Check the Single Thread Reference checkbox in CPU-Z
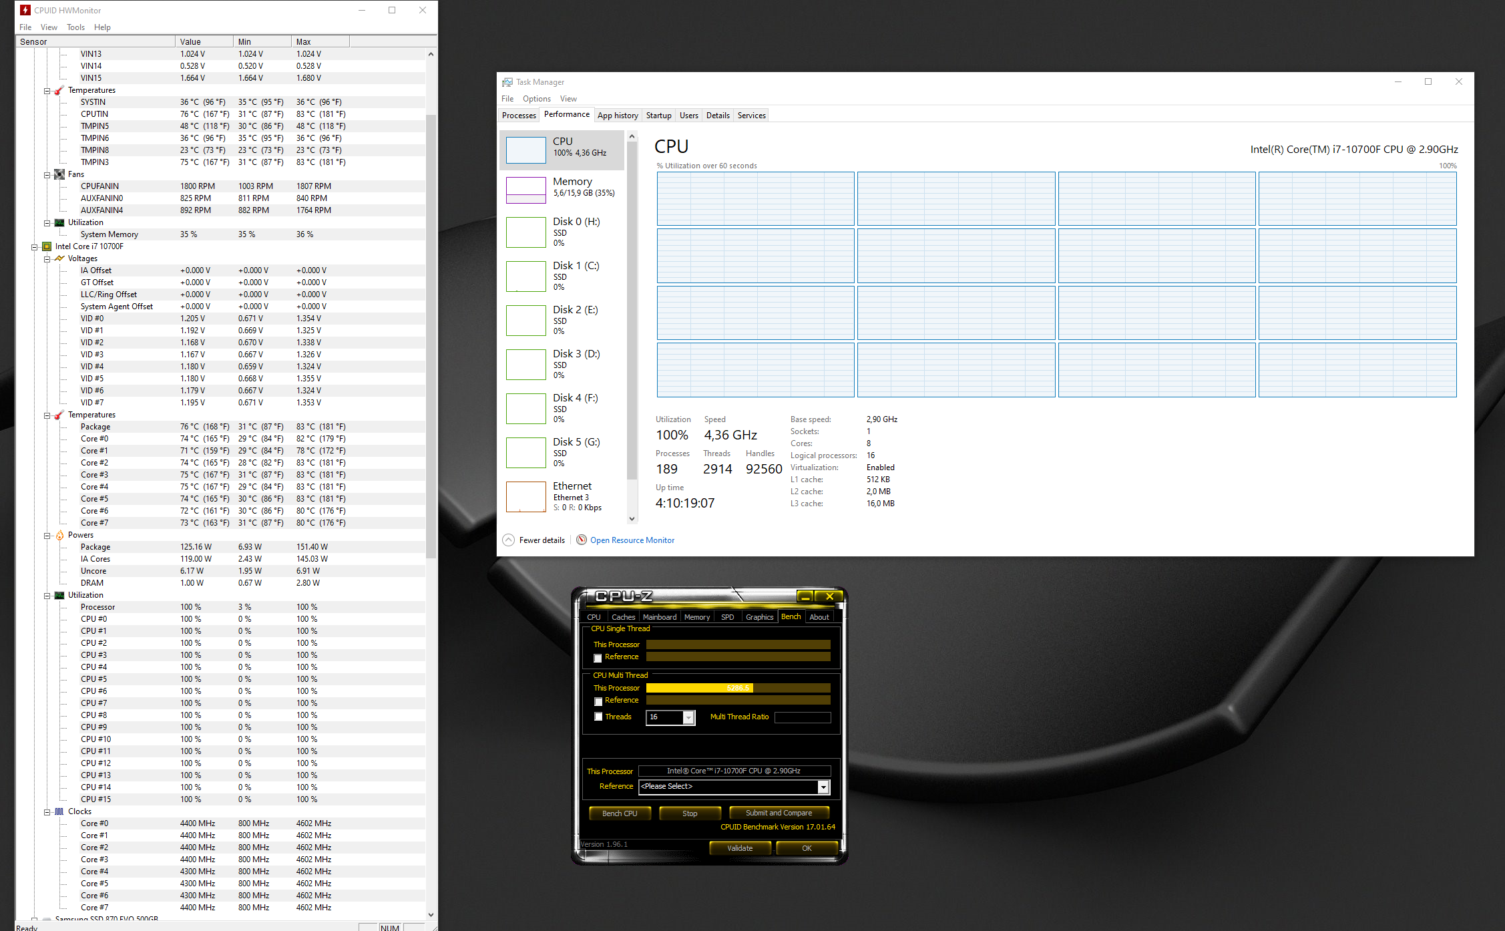1505x931 pixels. coord(598,658)
